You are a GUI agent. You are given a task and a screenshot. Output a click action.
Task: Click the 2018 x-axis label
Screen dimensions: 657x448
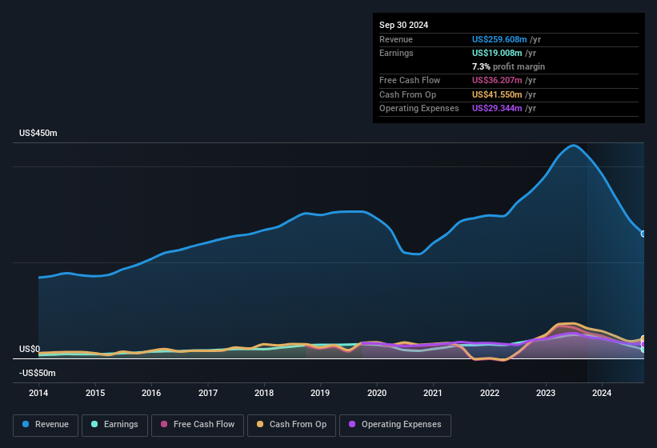[x=264, y=393]
